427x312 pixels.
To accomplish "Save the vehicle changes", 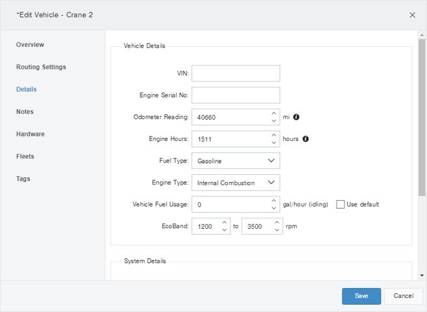I will point(361,296).
